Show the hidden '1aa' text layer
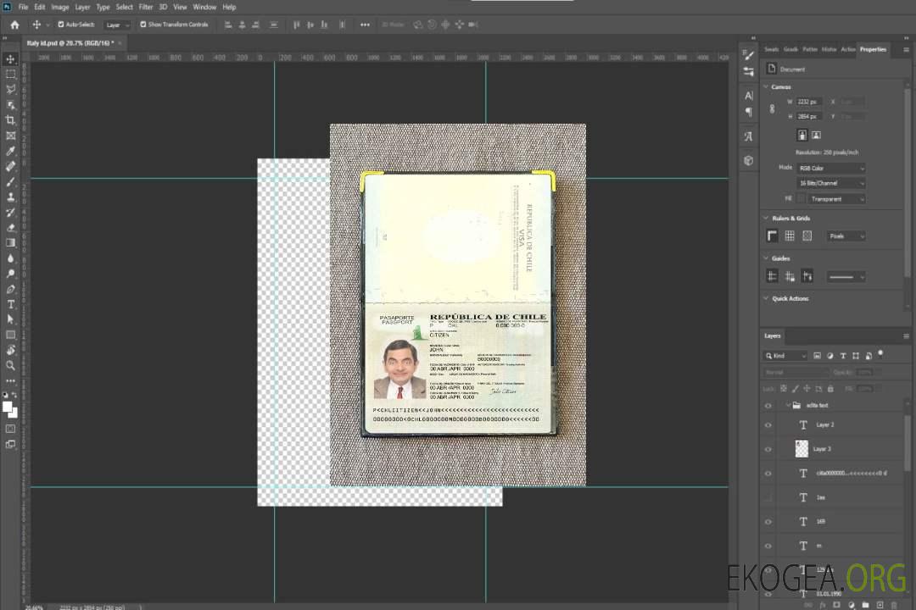Screen dimensions: 916x610 click(x=768, y=498)
